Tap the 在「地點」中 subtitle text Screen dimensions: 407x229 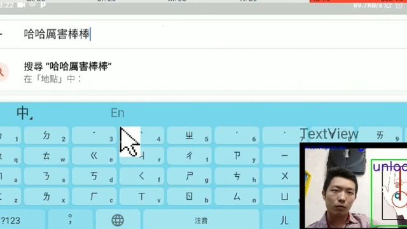tap(53, 79)
